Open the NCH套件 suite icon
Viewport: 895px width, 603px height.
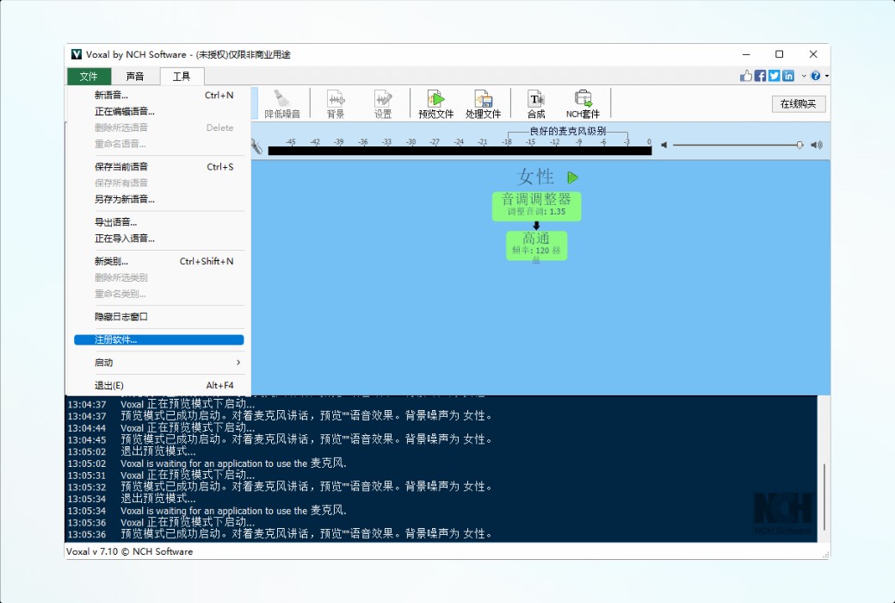583,104
